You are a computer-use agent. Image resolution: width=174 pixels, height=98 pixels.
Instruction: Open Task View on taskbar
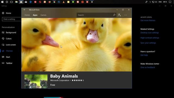click(11, 2)
